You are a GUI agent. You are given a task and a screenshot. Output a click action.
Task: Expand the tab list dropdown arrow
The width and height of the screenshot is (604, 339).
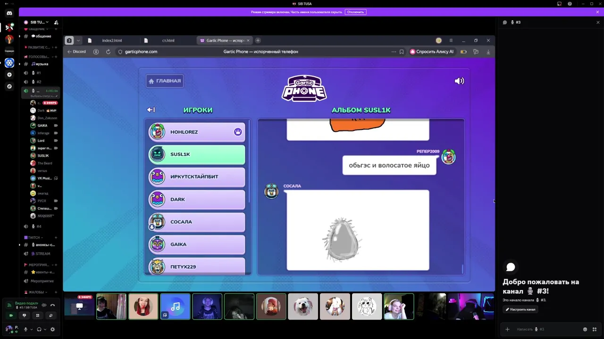click(78, 40)
